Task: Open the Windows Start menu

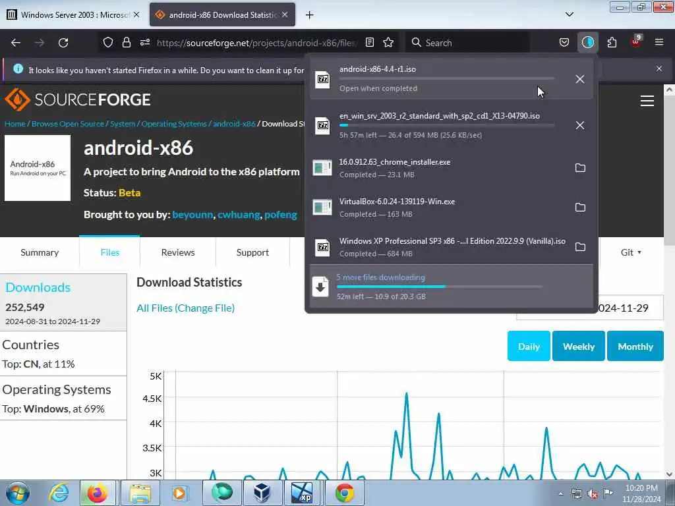Action: tap(18, 493)
